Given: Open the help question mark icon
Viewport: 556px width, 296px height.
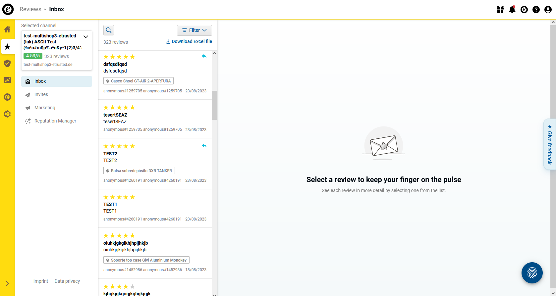Looking at the screenshot, I should point(536,10).
